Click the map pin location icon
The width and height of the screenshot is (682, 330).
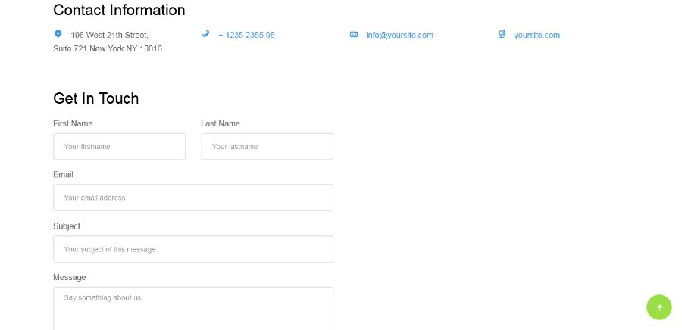[x=58, y=33]
